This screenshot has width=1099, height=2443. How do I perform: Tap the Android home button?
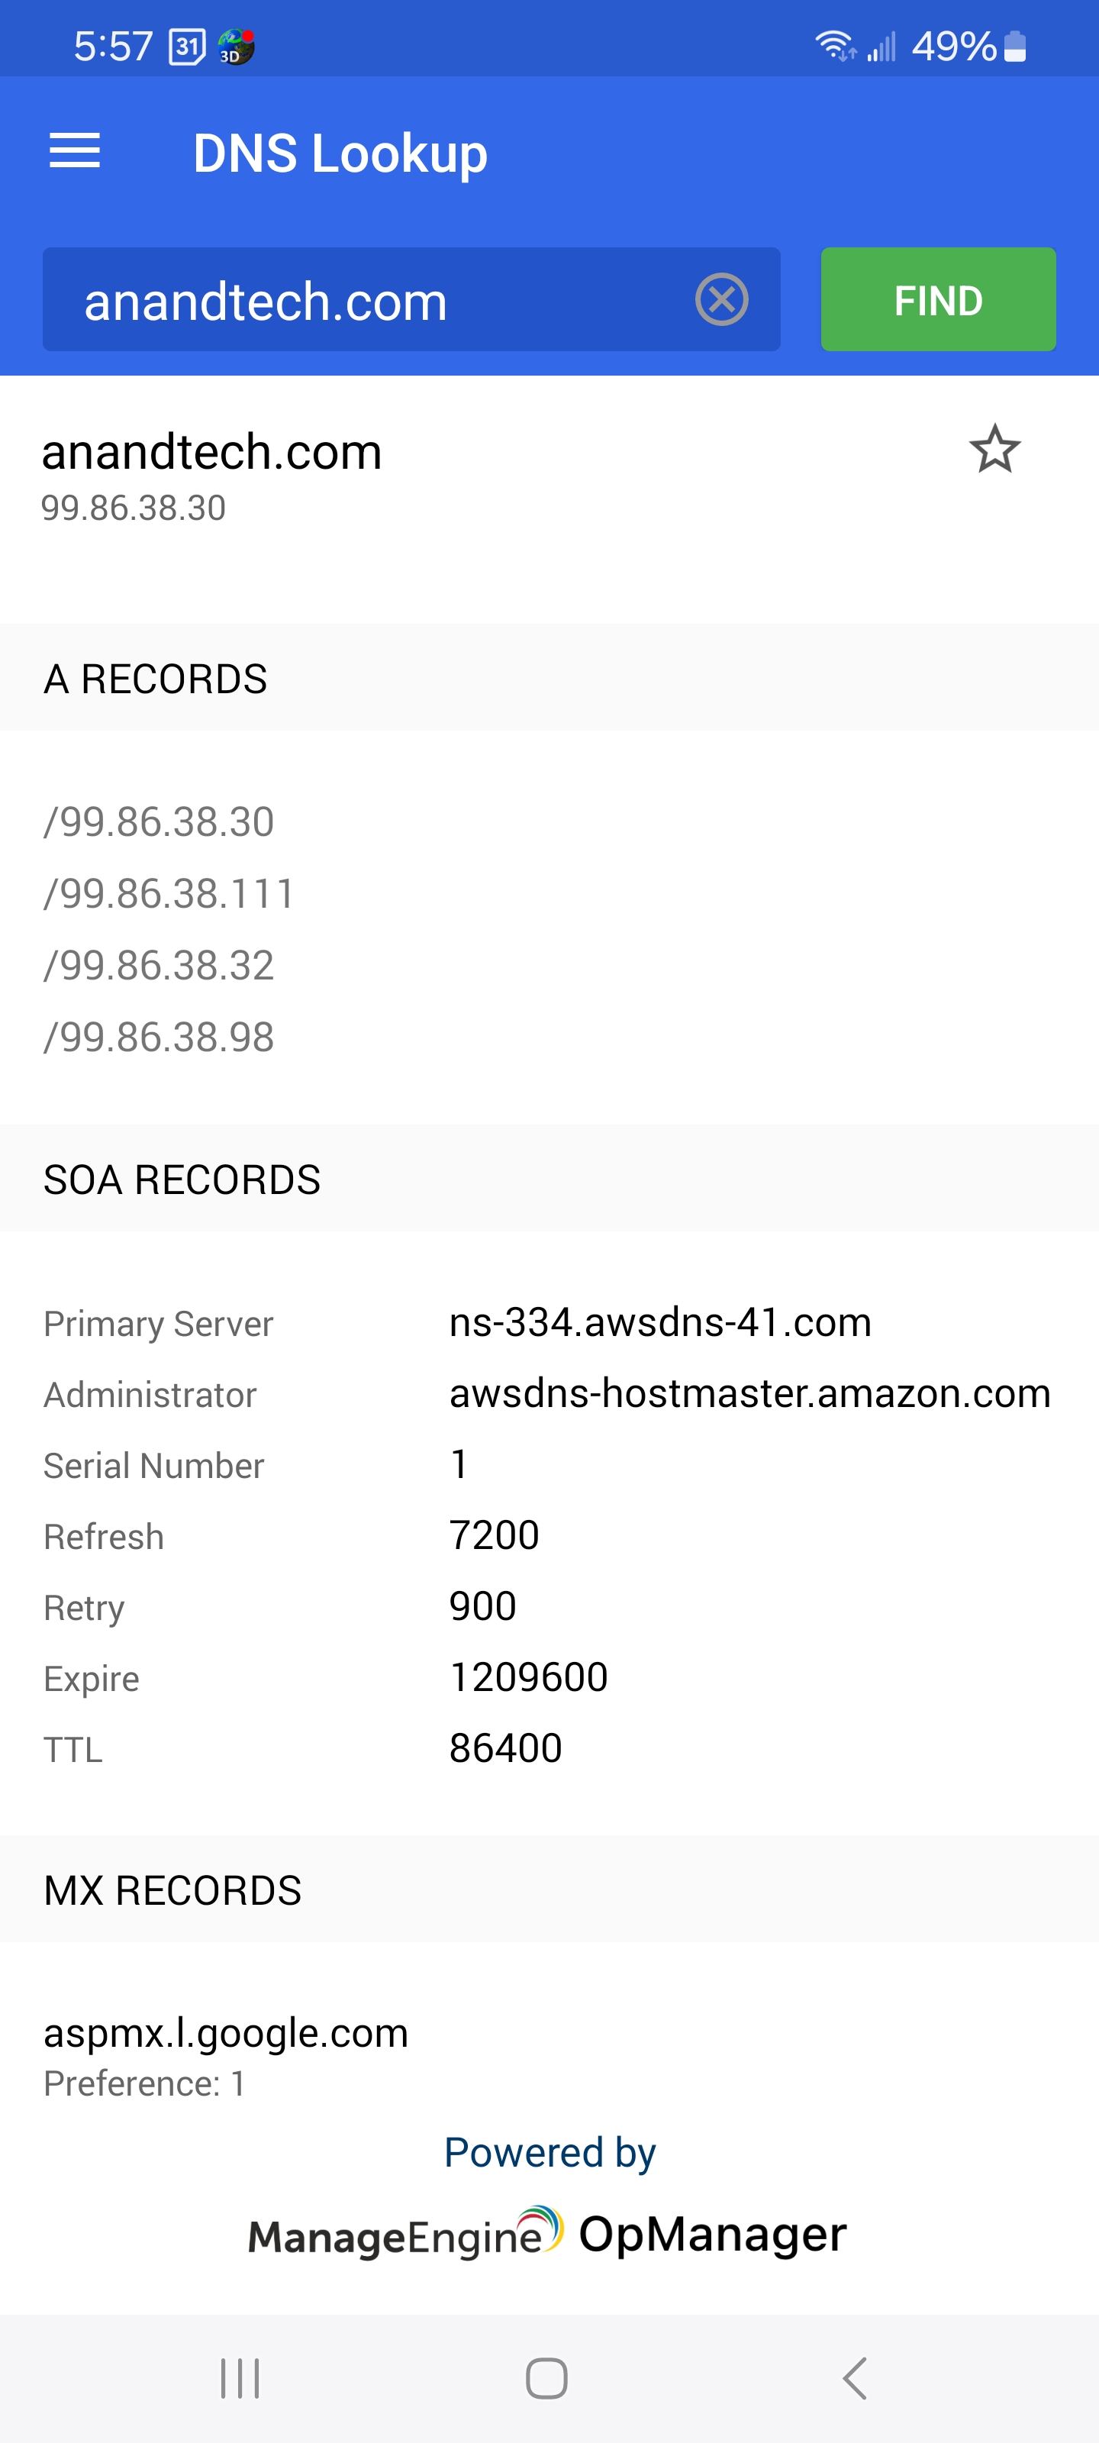547,2379
